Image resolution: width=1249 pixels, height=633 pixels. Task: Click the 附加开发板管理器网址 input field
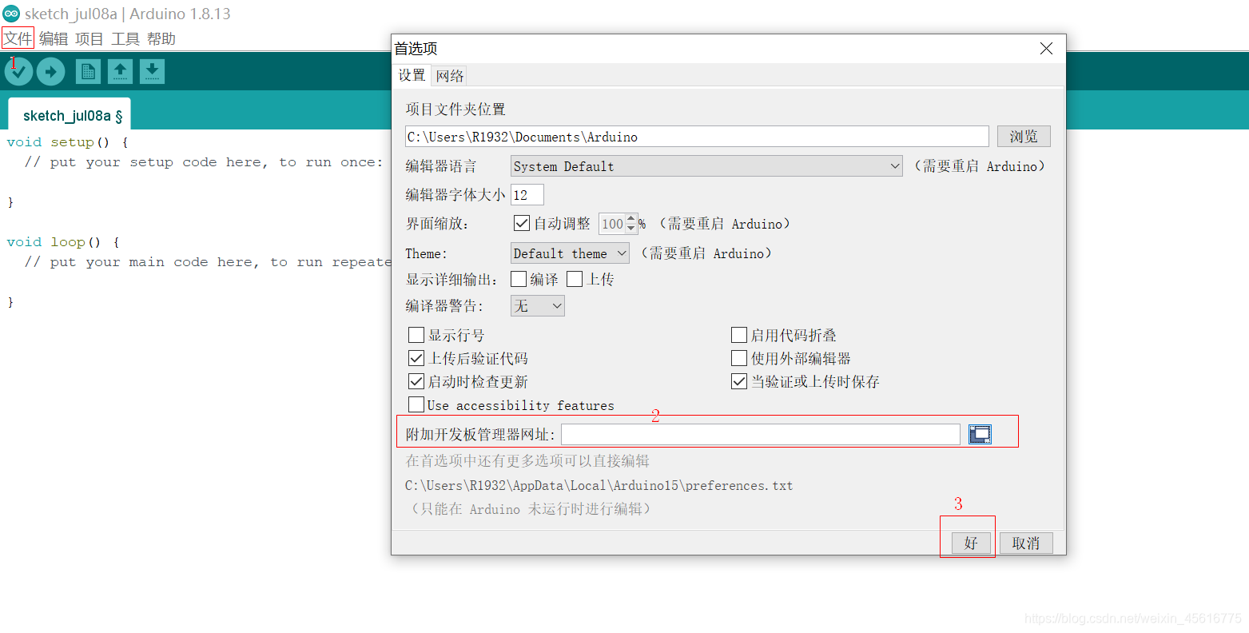point(761,434)
